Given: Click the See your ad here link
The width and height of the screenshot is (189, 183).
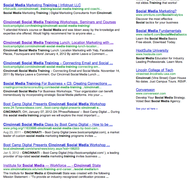Looking at the screenshot, I should click(x=147, y=109).
